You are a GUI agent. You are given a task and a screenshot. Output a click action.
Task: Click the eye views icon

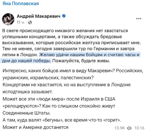pyautogui.click(x=129, y=128)
